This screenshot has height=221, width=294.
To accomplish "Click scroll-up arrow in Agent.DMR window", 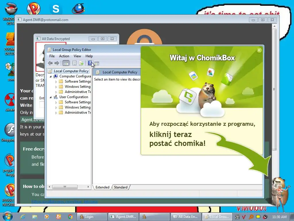I will [x=274, y=26].
